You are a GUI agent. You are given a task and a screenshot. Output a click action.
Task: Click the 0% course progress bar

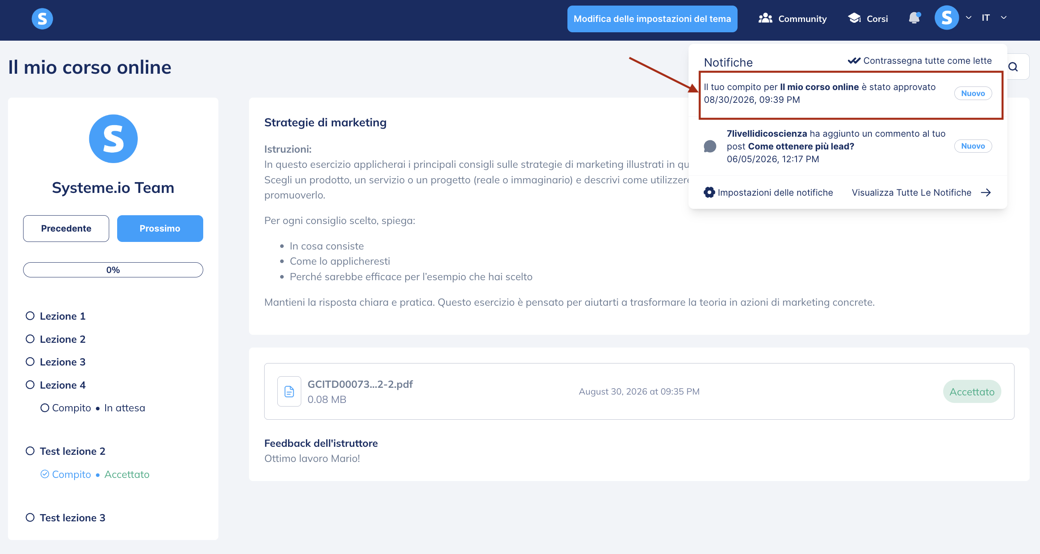(113, 270)
